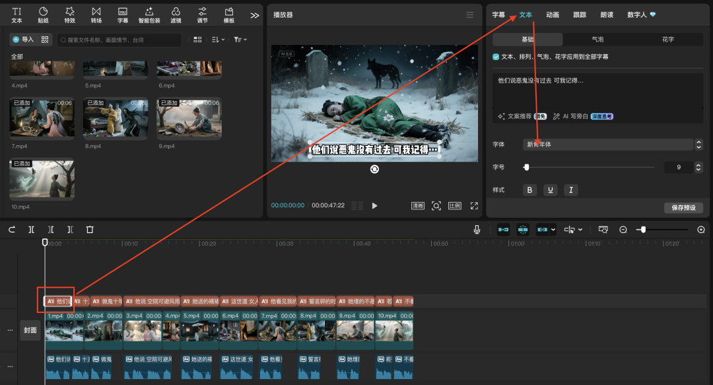Click the 保存预设 button
The width and height of the screenshot is (713, 385).
click(x=683, y=207)
